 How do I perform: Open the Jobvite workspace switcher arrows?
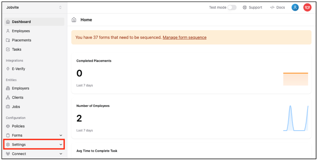coord(60,7)
